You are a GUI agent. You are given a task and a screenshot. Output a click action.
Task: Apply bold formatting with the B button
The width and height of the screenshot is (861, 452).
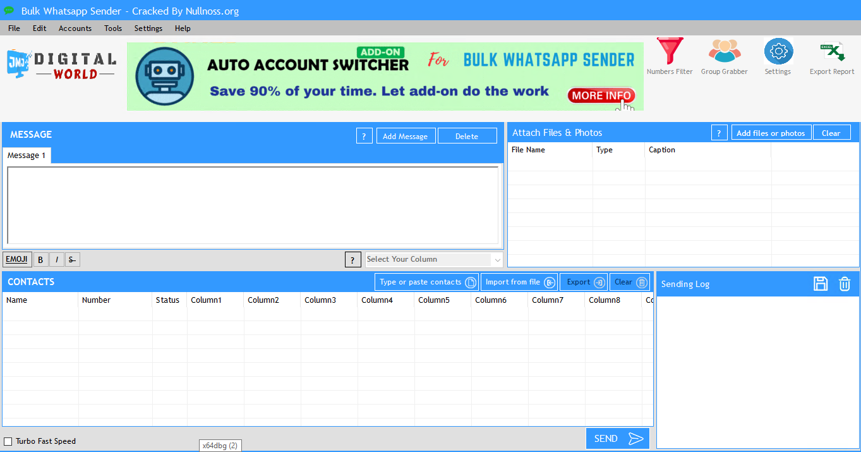(x=40, y=259)
